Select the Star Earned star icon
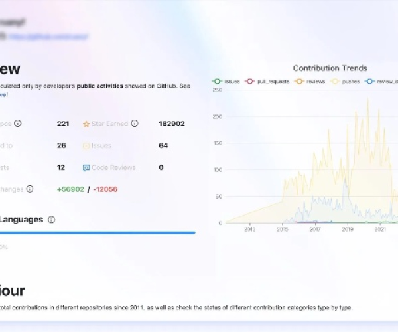 pyautogui.click(x=86, y=124)
